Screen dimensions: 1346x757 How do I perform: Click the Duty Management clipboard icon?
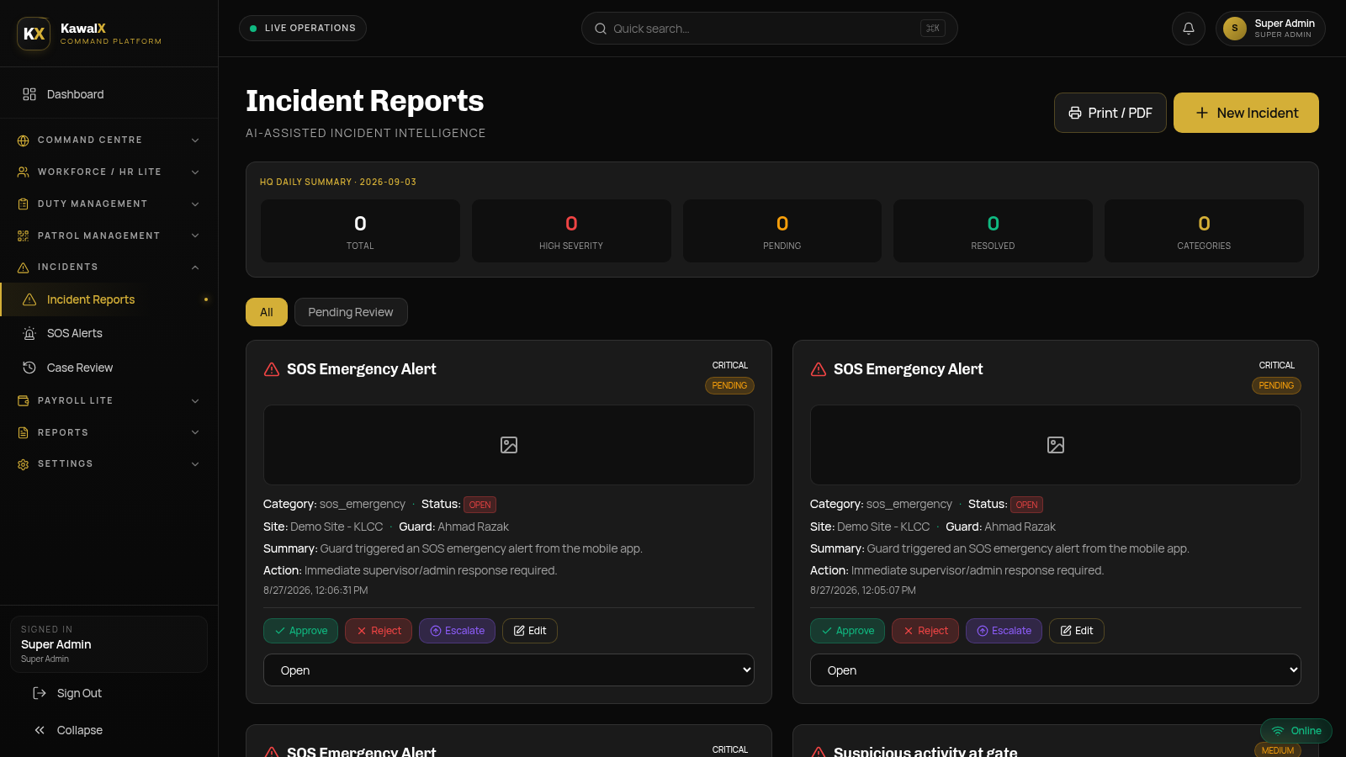tap(24, 204)
